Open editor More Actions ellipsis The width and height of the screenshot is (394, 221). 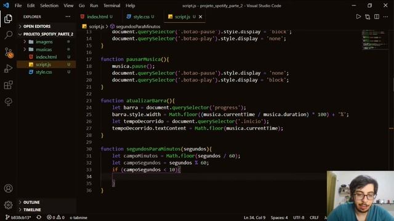tap(386, 17)
